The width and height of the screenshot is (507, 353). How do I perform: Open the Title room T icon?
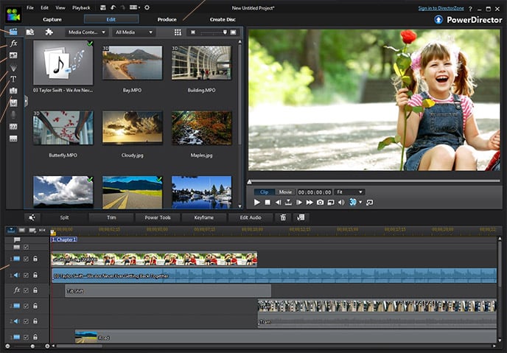point(13,79)
